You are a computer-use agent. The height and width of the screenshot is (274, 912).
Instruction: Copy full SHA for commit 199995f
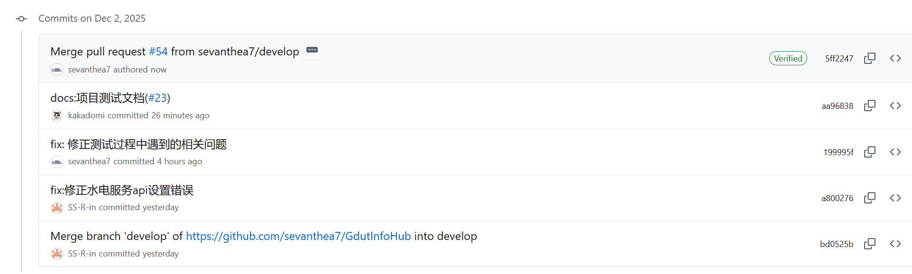(869, 152)
